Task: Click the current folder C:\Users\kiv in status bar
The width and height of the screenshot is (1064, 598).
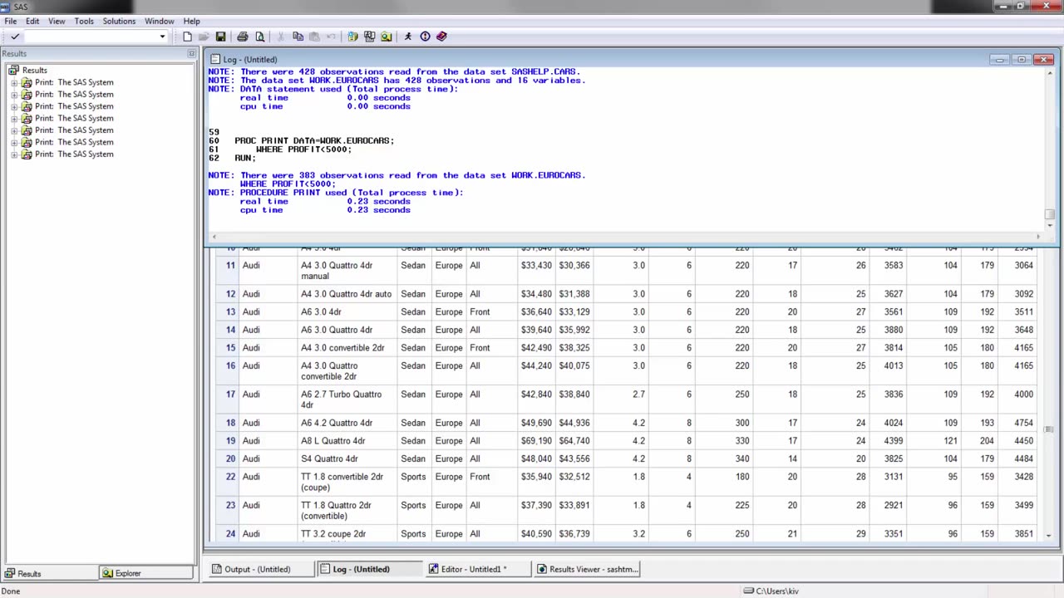Action: (777, 591)
